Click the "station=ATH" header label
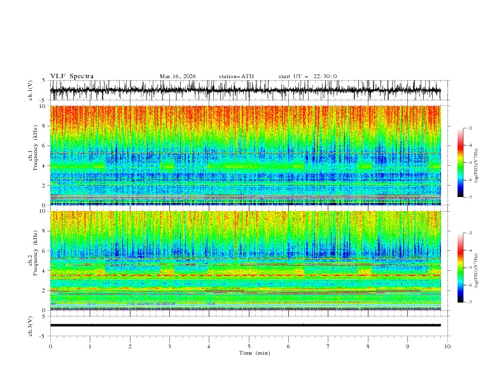The width and height of the screenshot is (504, 389). tap(236, 76)
